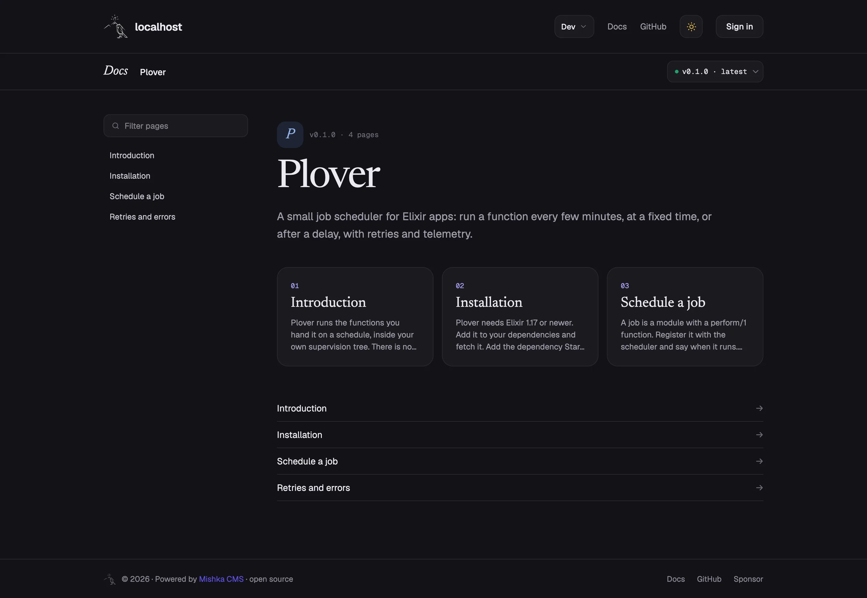Follow the Mishka CMS footer link
Viewport: 867px width, 598px height.
coord(221,579)
